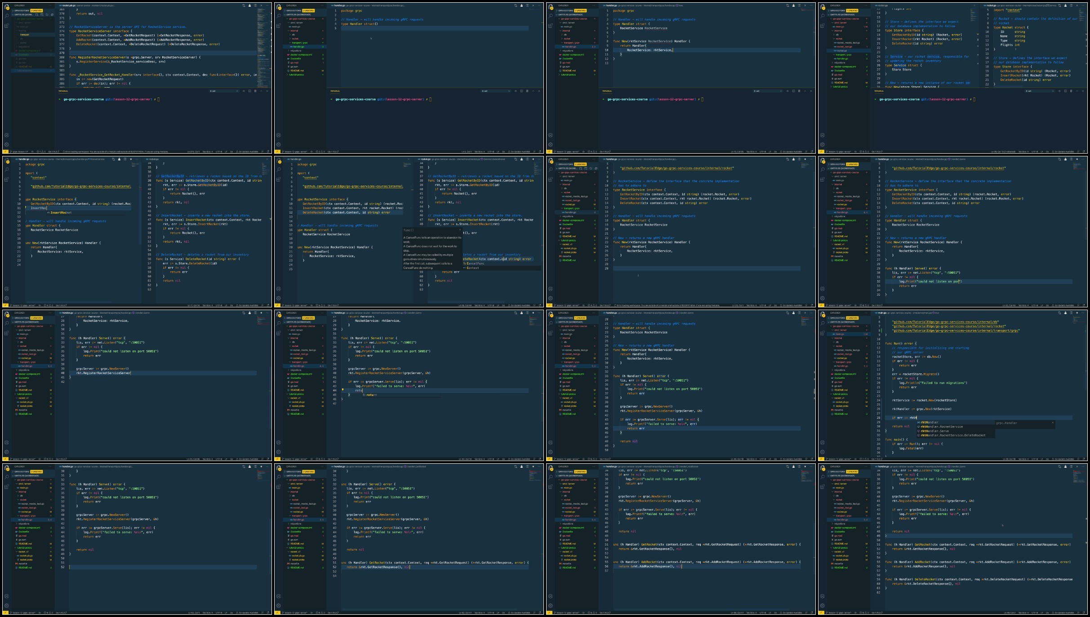
Task: Refresh explorer in the rocket.pb.go frame
Action: click(x=47, y=14)
